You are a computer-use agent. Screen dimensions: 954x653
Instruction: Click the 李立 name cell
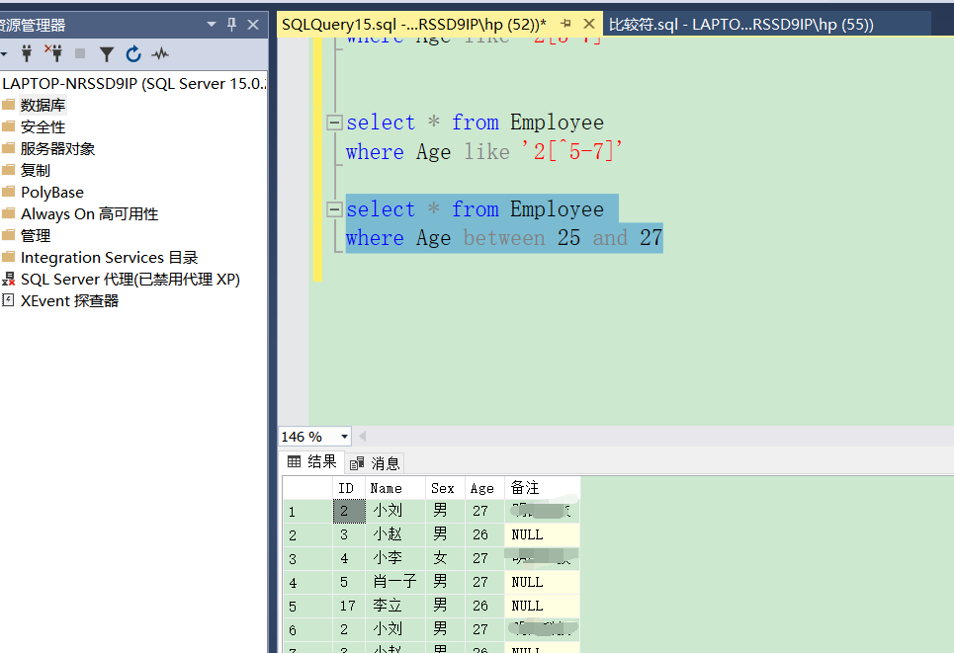coord(394,607)
